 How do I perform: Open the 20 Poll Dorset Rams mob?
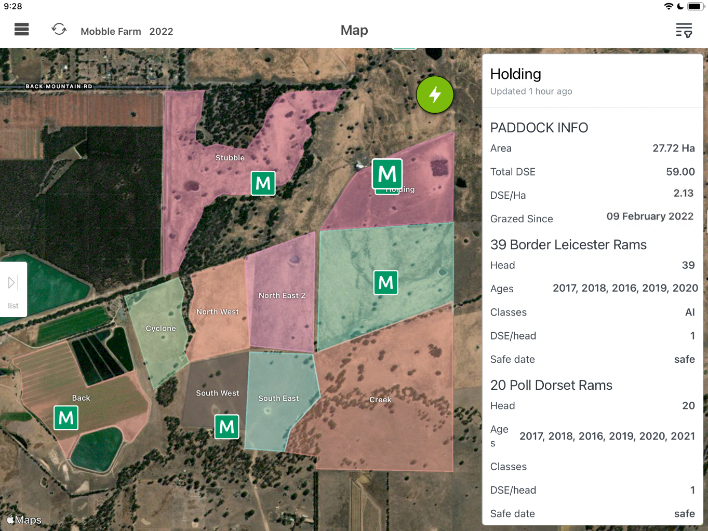click(551, 385)
